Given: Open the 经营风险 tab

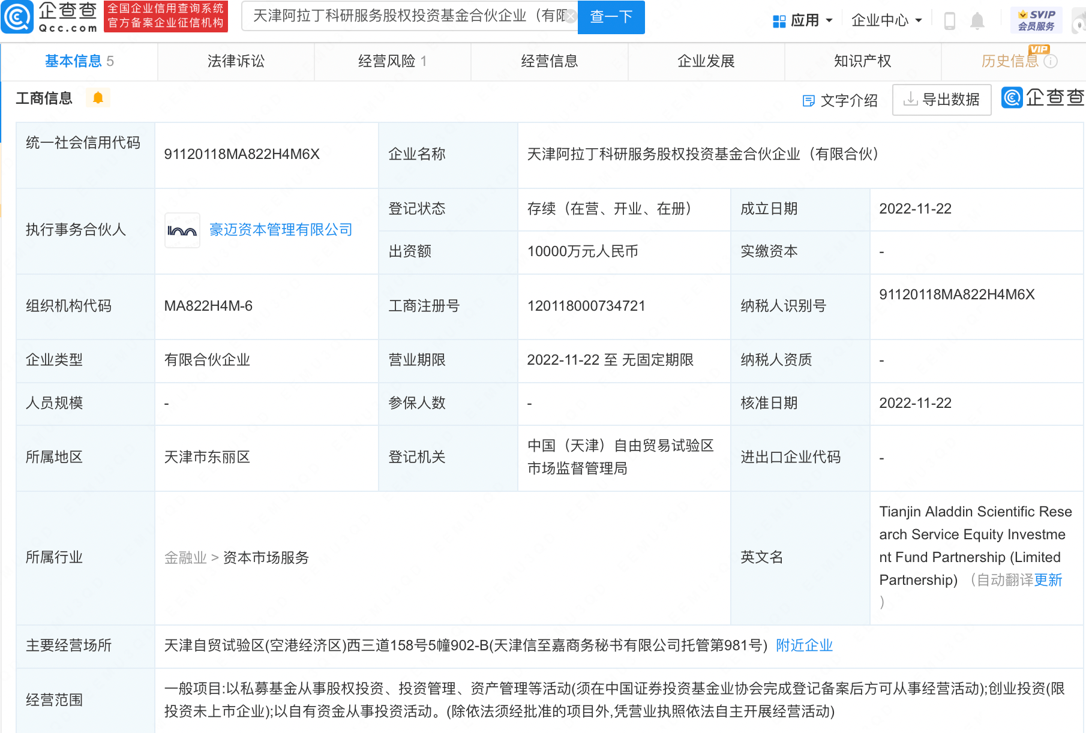Looking at the screenshot, I should [x=392, y=61].
